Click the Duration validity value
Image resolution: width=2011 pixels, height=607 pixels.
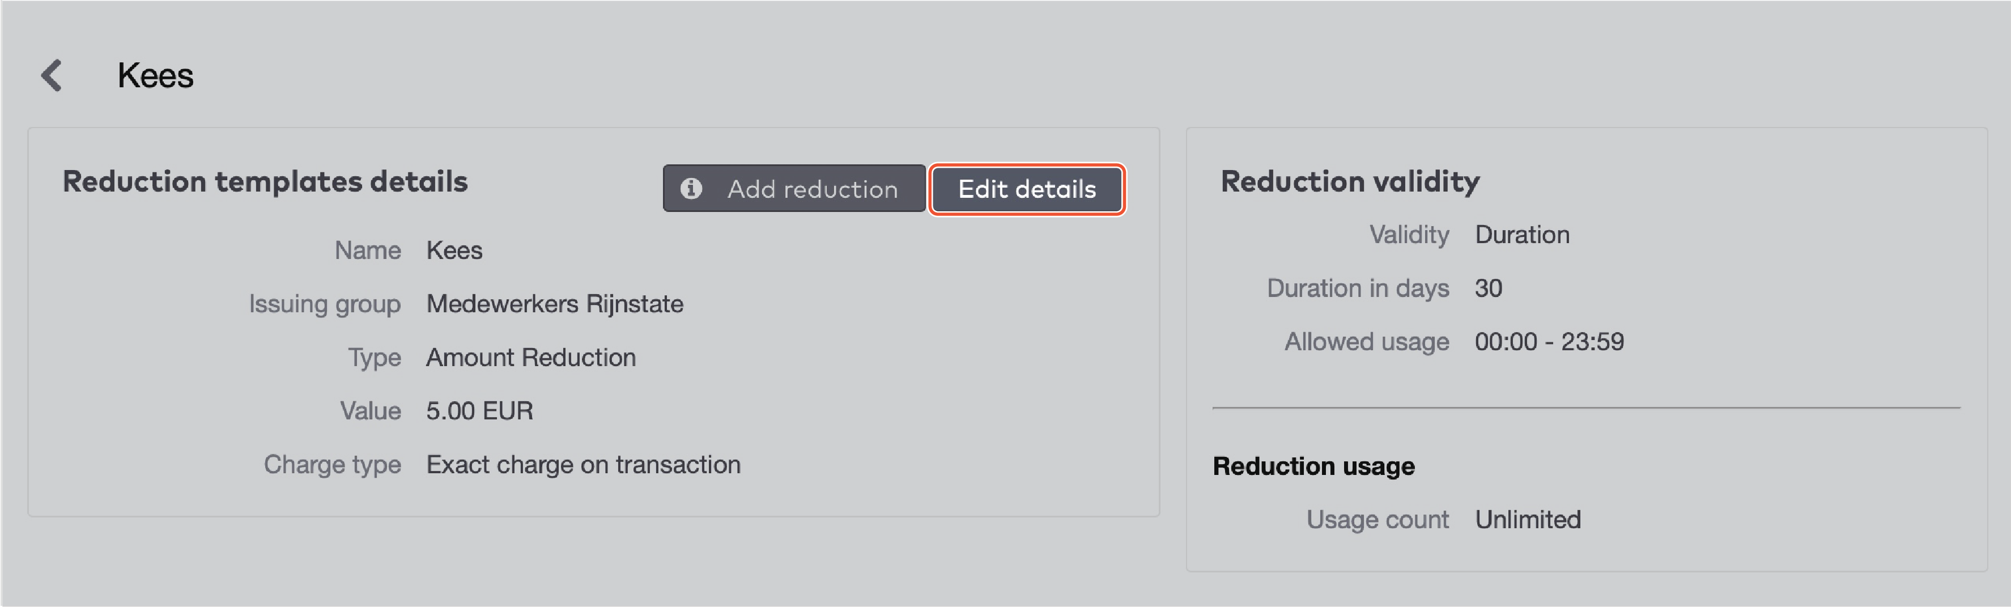1523,235
